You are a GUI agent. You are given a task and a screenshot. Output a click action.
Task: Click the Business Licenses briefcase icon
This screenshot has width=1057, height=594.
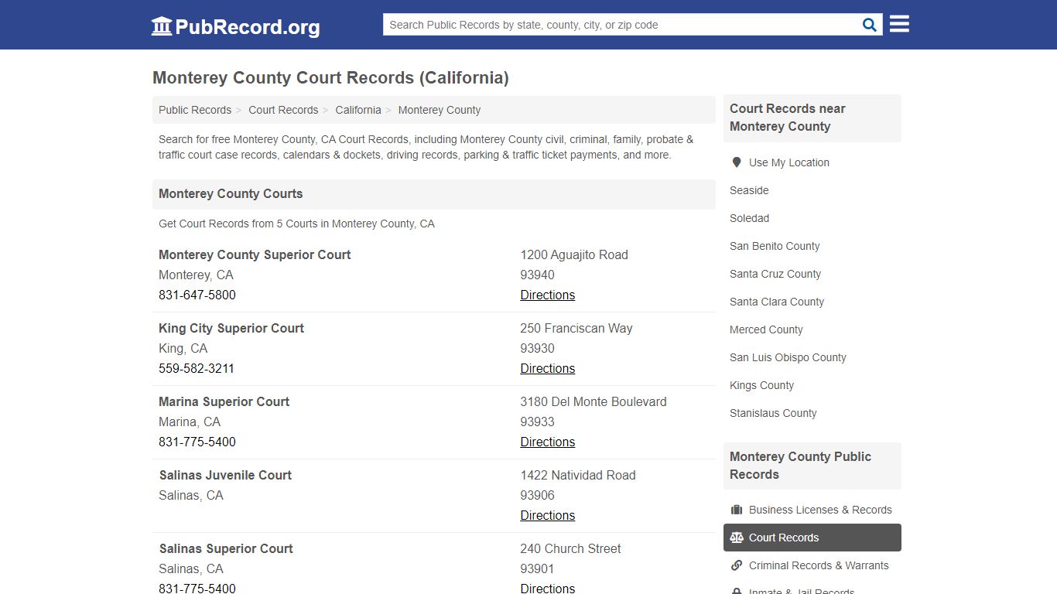[737, 510]
